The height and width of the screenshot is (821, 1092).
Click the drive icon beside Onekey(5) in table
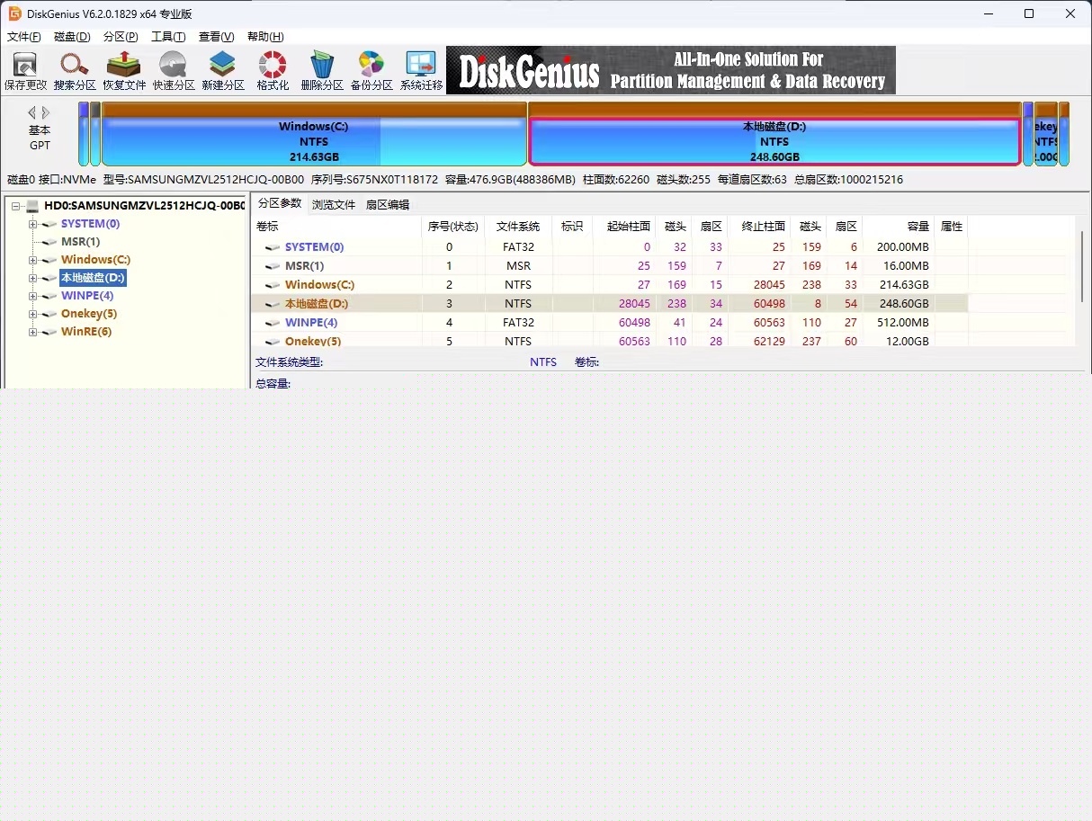[x=273, y=342]
